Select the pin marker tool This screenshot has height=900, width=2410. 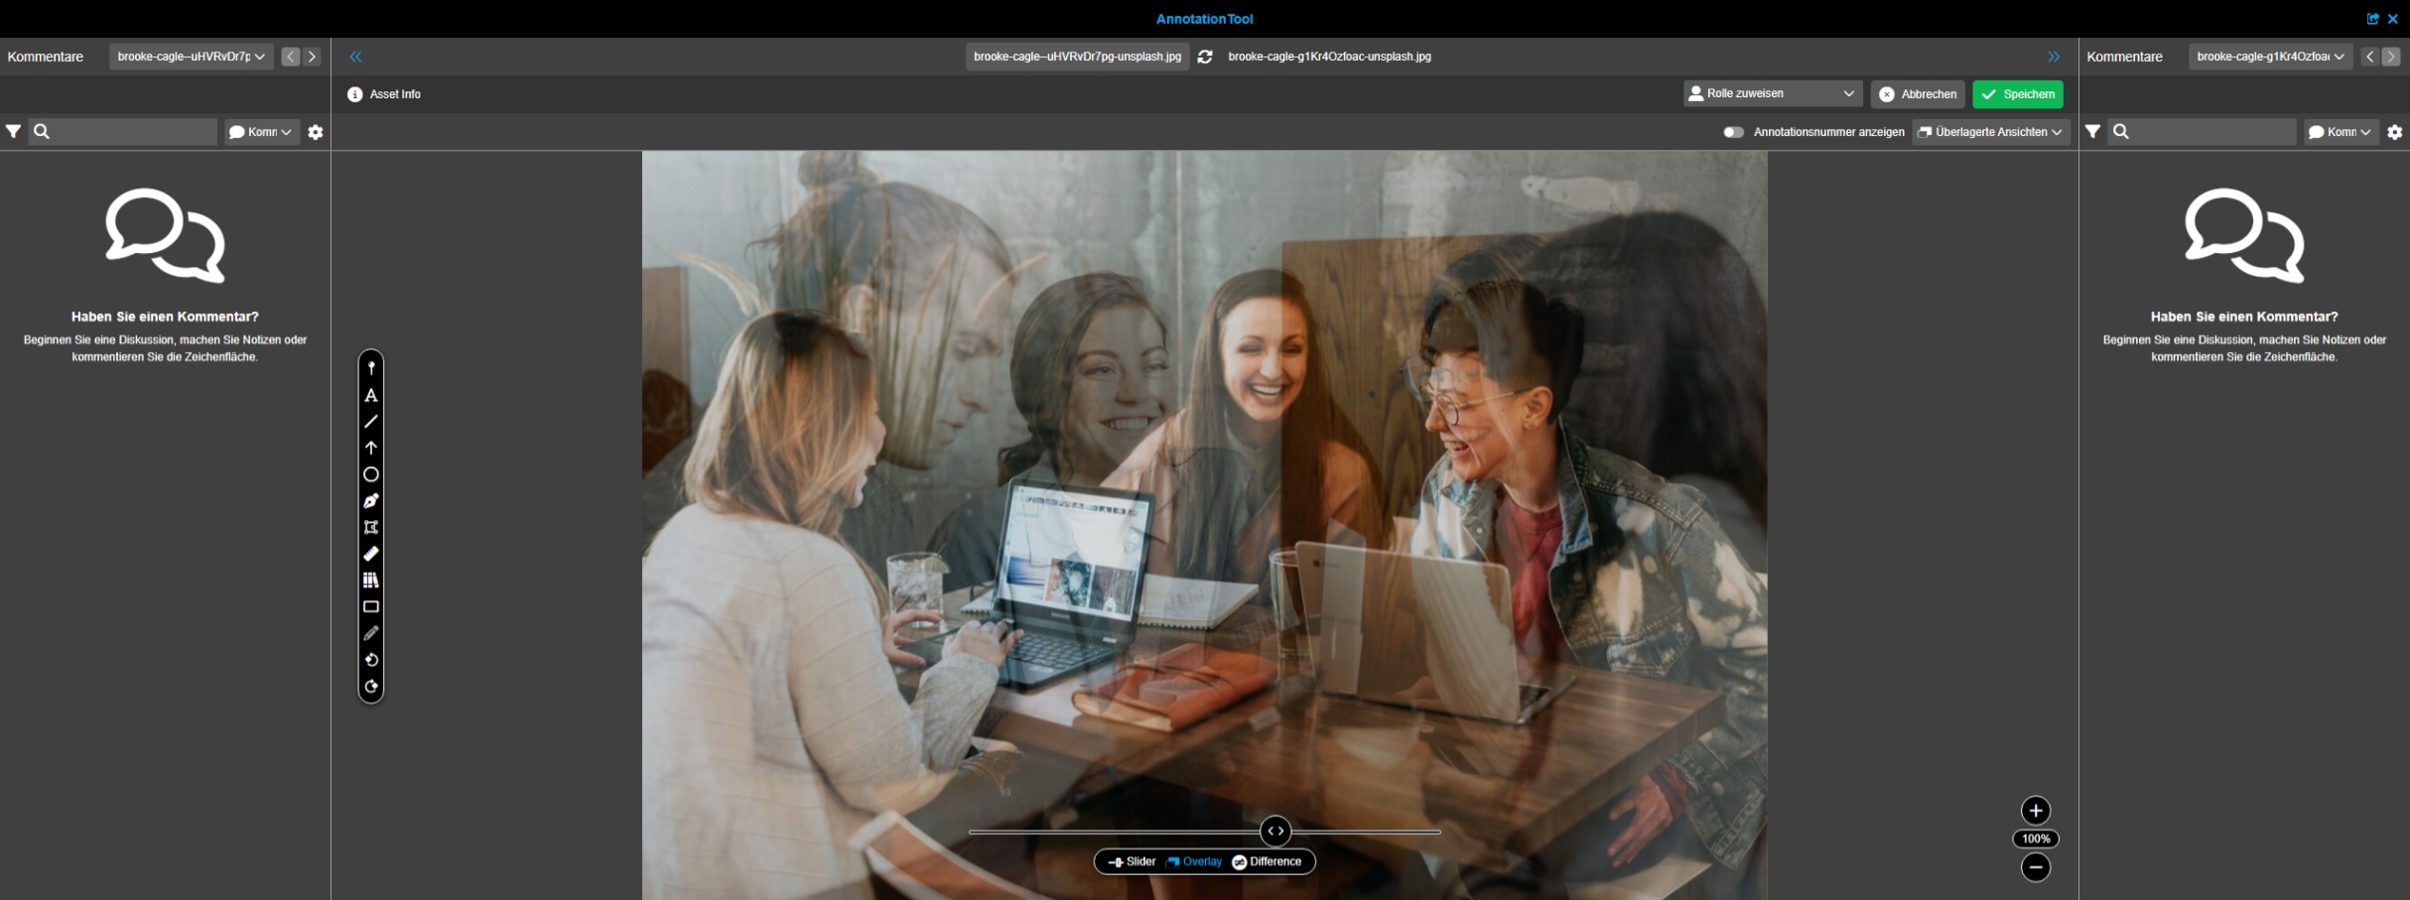pos(371,368)
